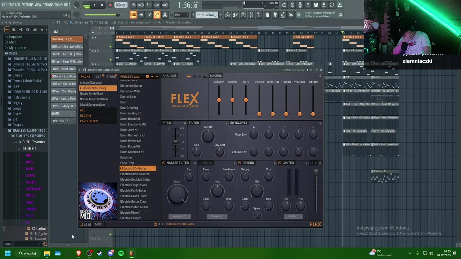This screenshot has width=461, height=259.
Task: Open the TOOLS menu
Action: coord(58,5)
